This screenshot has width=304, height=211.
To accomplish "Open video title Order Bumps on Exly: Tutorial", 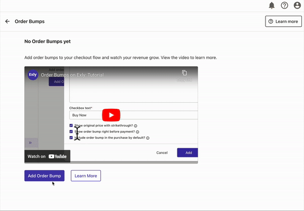I will click(x=72, y=75).
